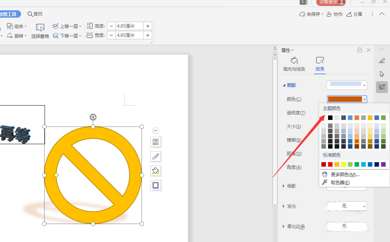This screenshot has width=390, height=242.
Task: Open the selection pane (选择窗格)
Action: (x=40, y=31)
